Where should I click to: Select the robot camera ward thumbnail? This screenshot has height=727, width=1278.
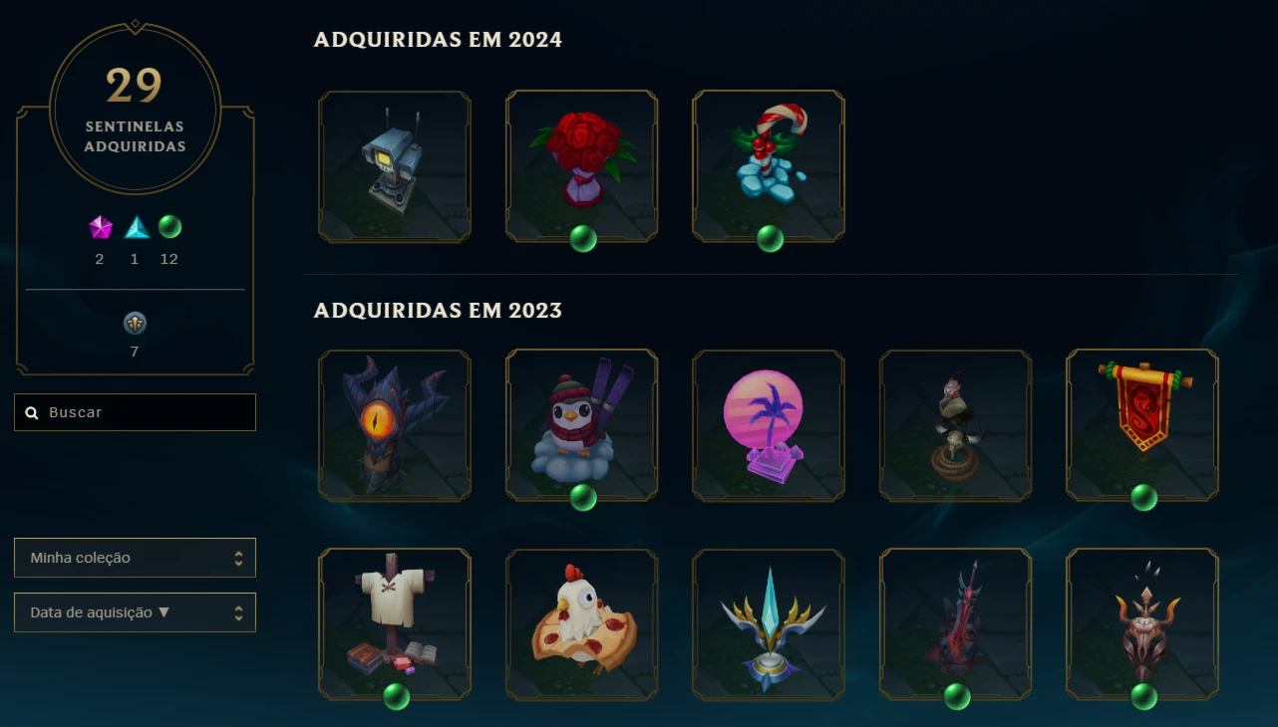[x=395, y=166]
